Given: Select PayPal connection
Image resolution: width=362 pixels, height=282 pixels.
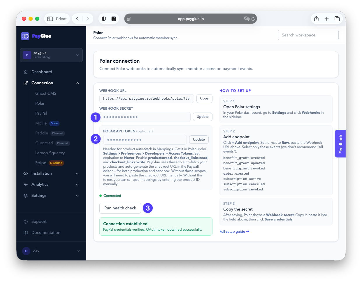Looking at the screenshot, I should (x=41, y=113).
